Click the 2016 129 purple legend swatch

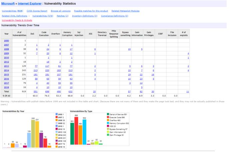pos(57,141)
